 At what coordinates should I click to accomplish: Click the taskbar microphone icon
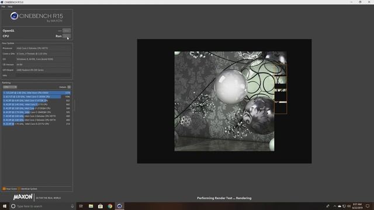(72, 206)
